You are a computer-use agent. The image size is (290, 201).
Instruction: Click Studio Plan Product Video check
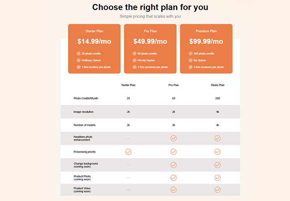217,190
